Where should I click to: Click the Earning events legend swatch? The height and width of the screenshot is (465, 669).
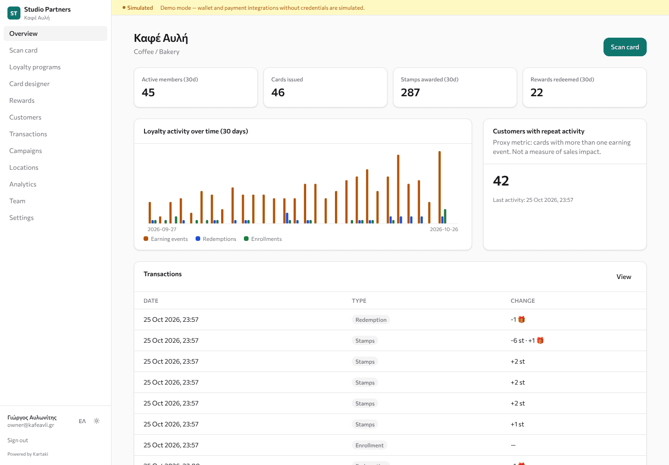tap(146, 239)
